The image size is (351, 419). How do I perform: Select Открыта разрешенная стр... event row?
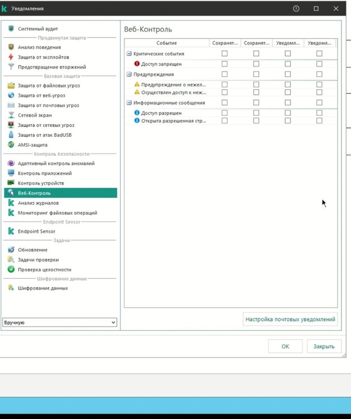click(x=174, y=121)
